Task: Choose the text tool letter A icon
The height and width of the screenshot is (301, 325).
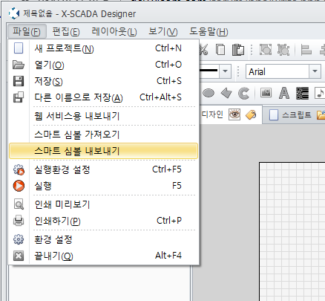Action: coord(284,94)
